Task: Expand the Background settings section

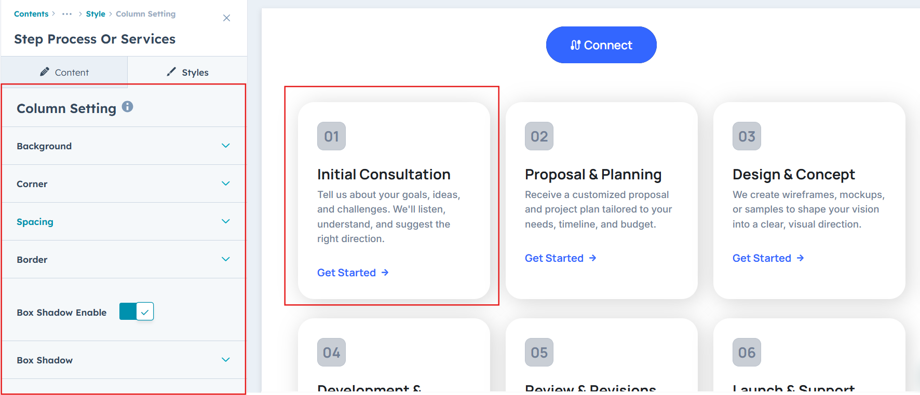Action: (x=225, y=146)
